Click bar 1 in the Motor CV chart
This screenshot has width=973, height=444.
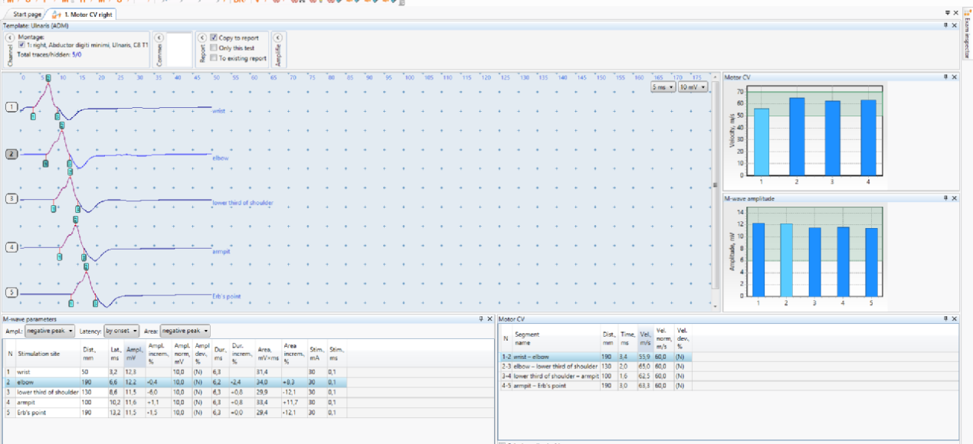pyautogui.click(x=762, y=141)
